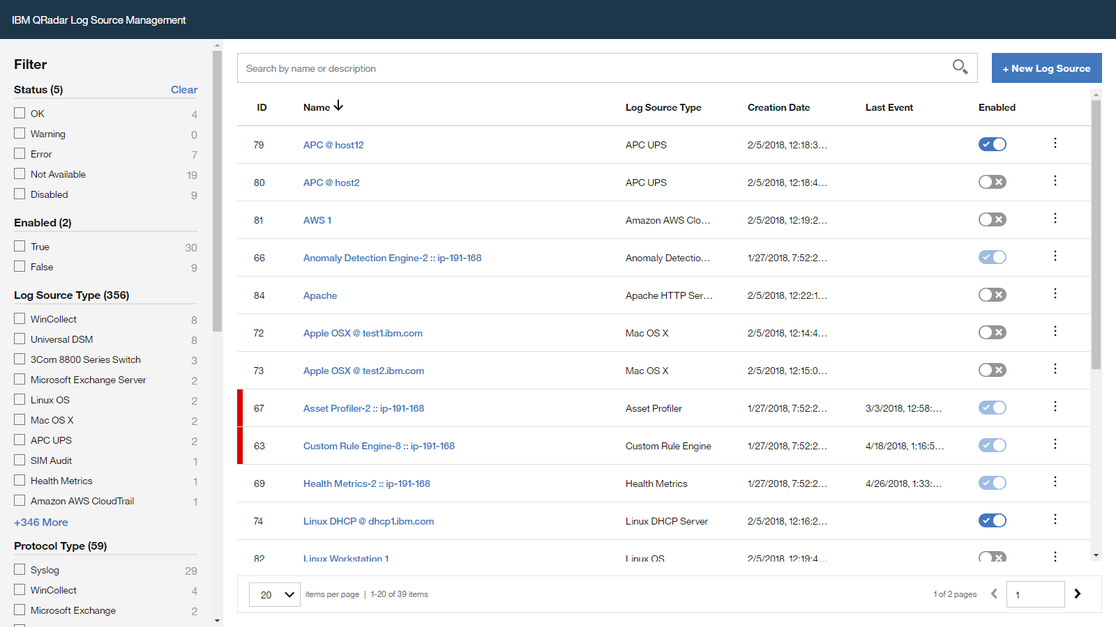Check the APC UPS type filter
The height and width of the screenshot is (627, 1116).
[x=20, y=440]
